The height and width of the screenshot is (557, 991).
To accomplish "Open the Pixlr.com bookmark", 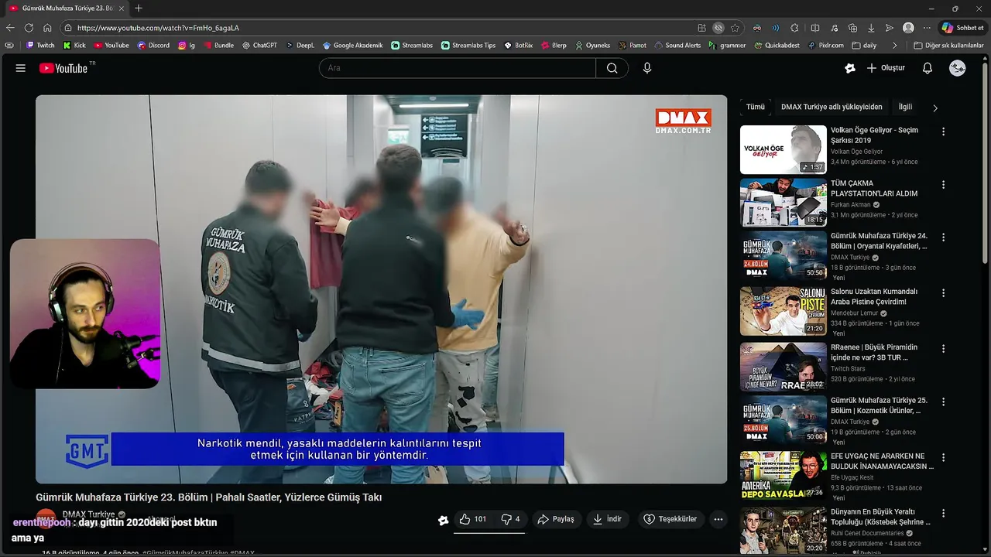I will 825,46.
